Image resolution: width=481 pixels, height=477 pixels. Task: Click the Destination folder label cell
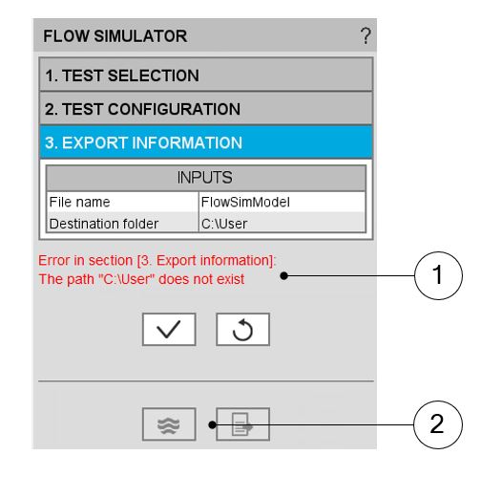(122, 223)
